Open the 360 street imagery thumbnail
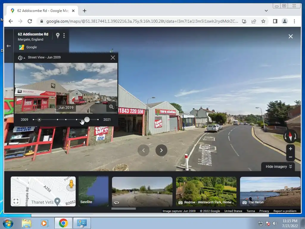The height and width of the screenshot is (229, 305). point(142,191)
